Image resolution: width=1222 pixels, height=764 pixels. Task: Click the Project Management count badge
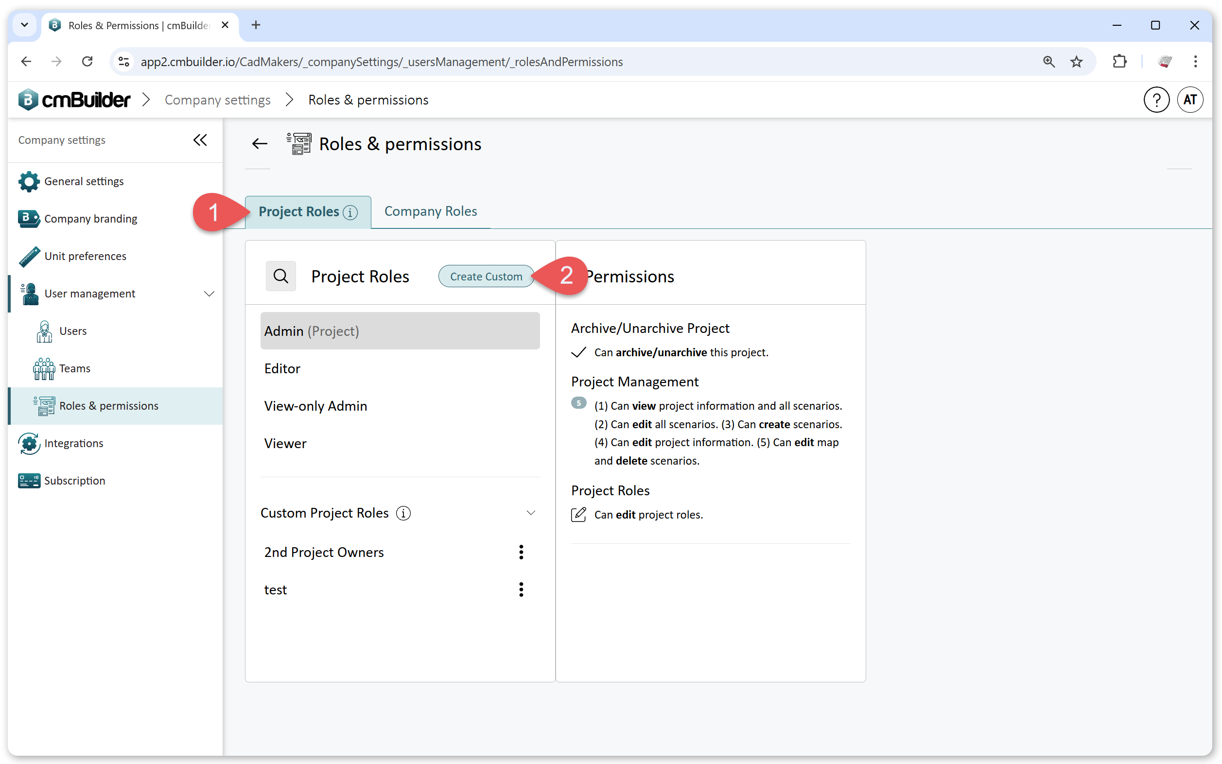578,403
